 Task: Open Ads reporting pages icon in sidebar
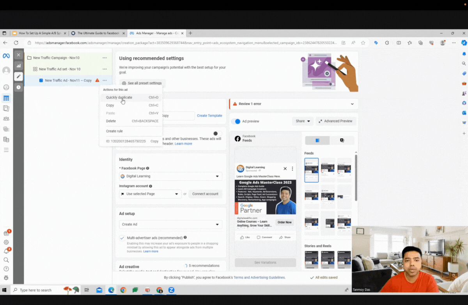pyautogui.click(x=6, y=108)
